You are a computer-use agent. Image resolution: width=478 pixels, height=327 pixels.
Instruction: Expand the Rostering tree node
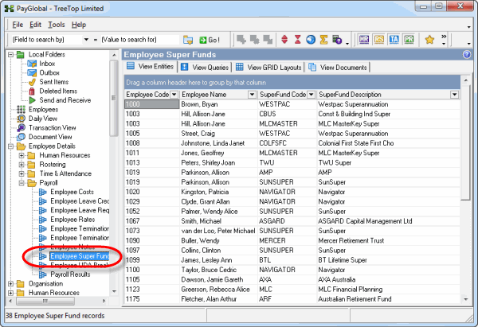click(x=22, y=165)
